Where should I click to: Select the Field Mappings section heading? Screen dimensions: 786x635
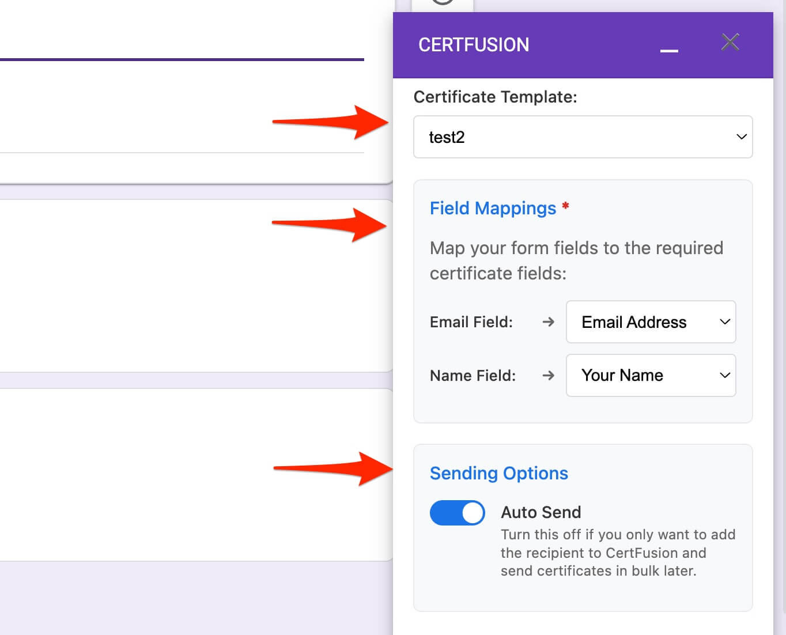[x=493, y=208]
